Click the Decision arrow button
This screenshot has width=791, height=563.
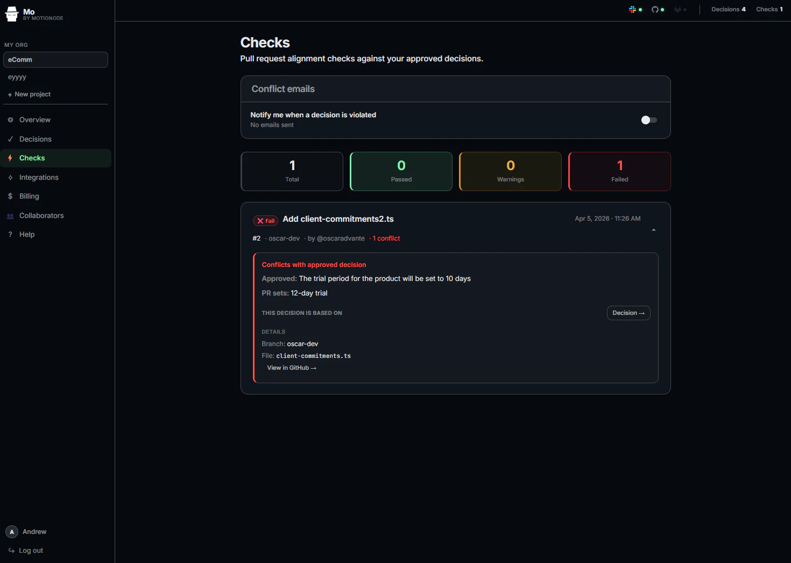(x=628, y=313)
